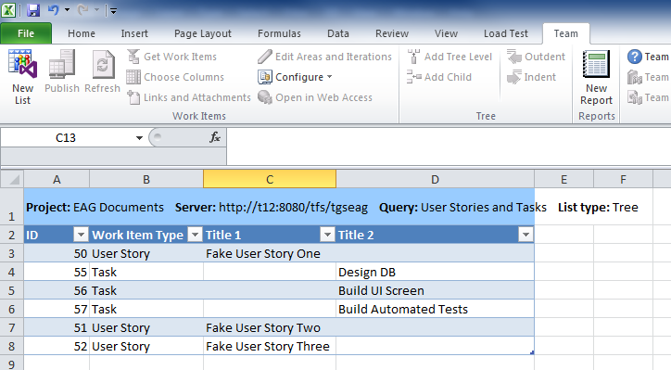Open the Work Item Type filter dropdown
Screen dimensions: 671x370
[x=195, y=235]
